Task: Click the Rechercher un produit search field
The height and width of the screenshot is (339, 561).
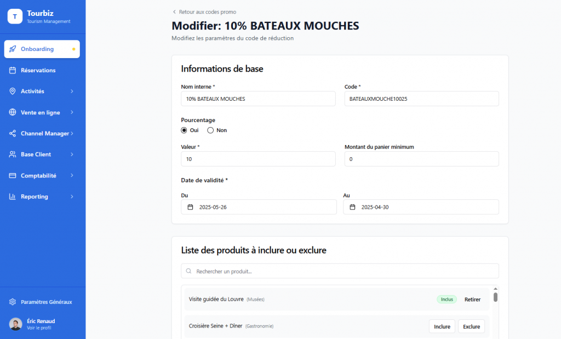Action: click(340, 271)
